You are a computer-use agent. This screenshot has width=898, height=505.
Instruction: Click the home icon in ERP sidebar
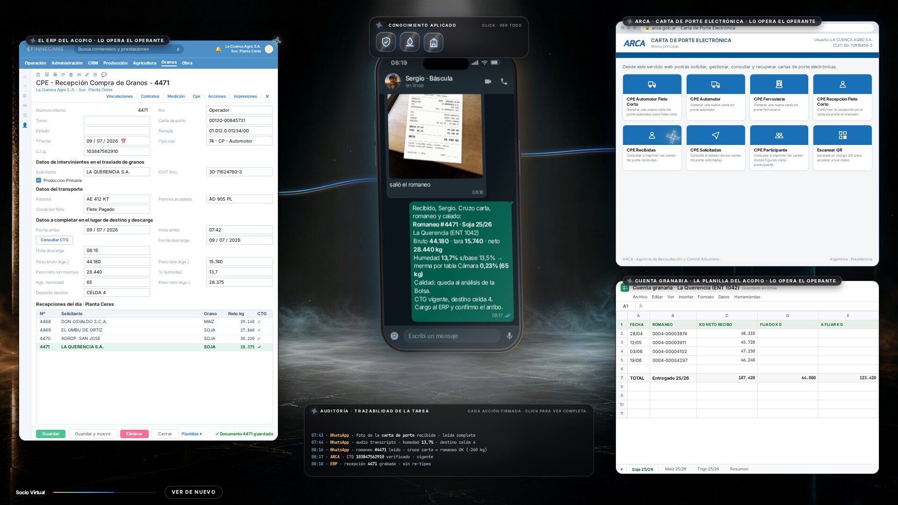click(25, 76)
